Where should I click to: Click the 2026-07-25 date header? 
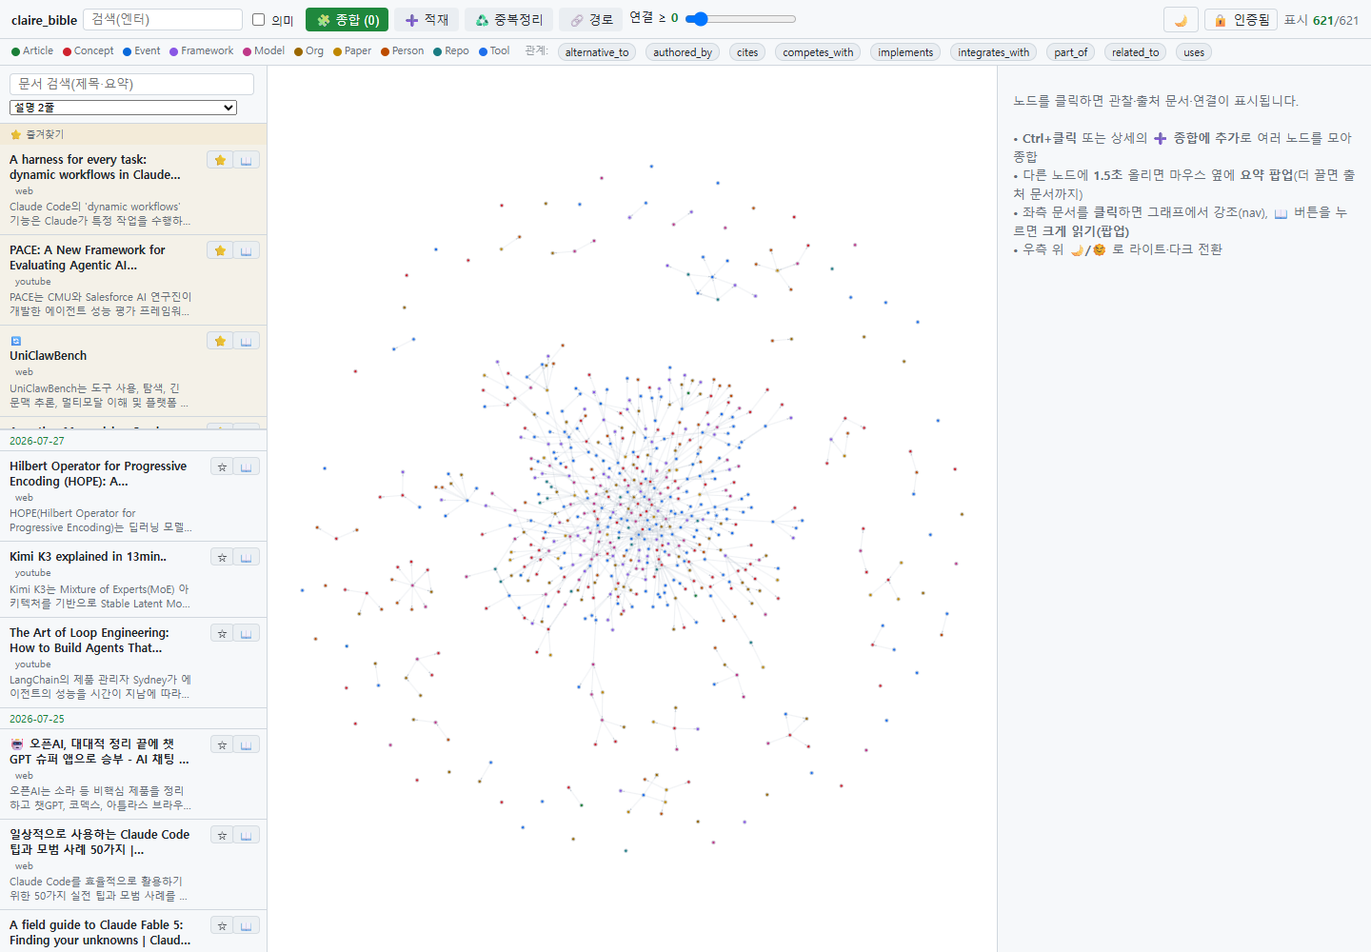tap(133, 719)
